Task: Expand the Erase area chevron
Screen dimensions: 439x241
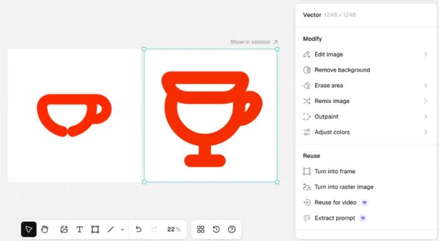Action: coord(426,85)
